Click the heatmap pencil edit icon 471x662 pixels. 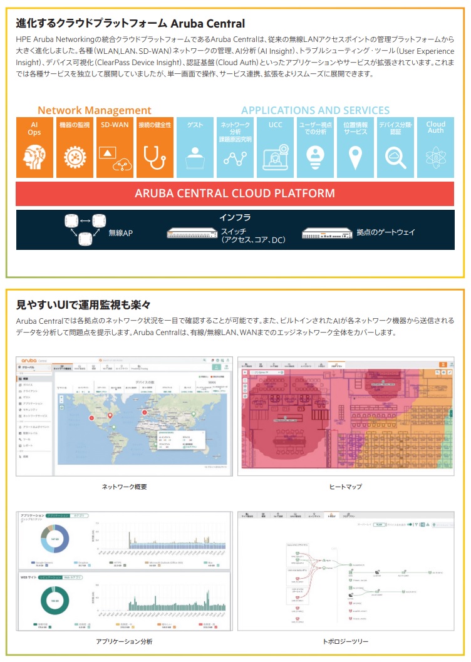450,373
